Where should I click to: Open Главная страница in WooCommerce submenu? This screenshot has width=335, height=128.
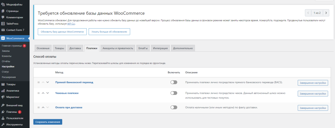(x=11, y=45)
